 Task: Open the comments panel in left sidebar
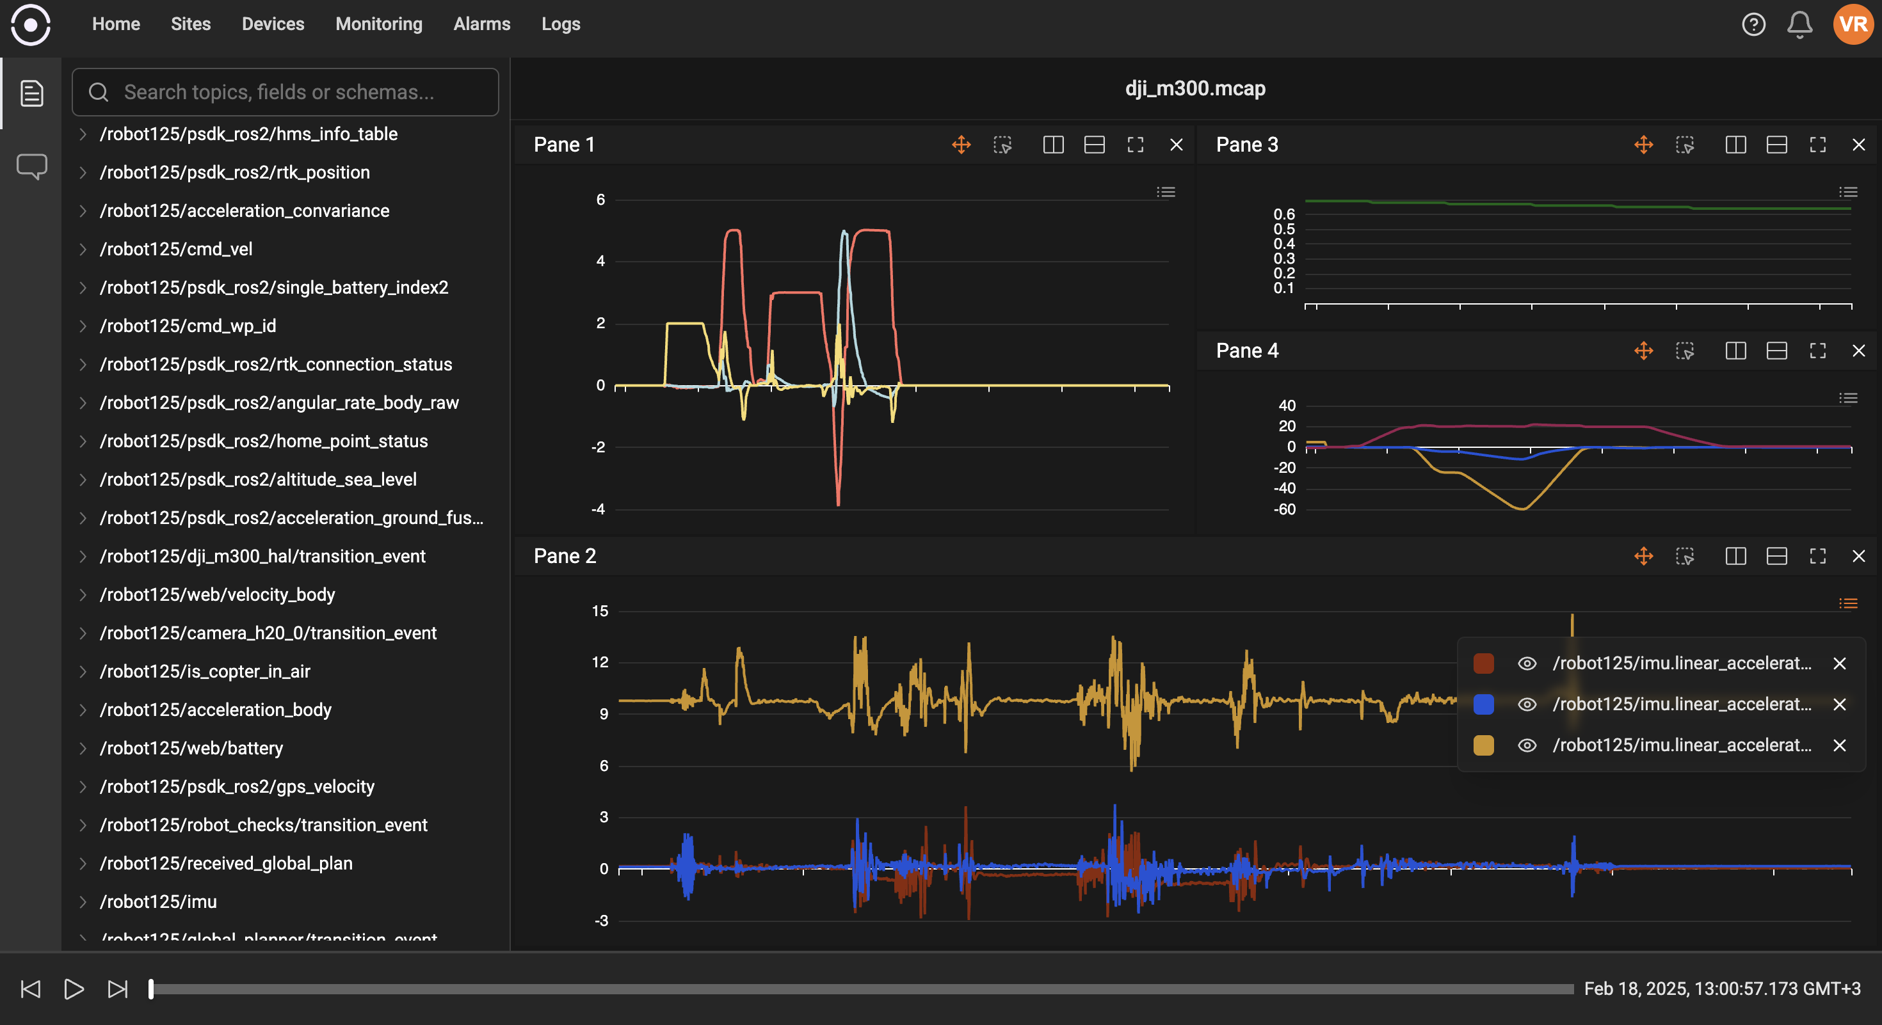(x=31, y=166)
